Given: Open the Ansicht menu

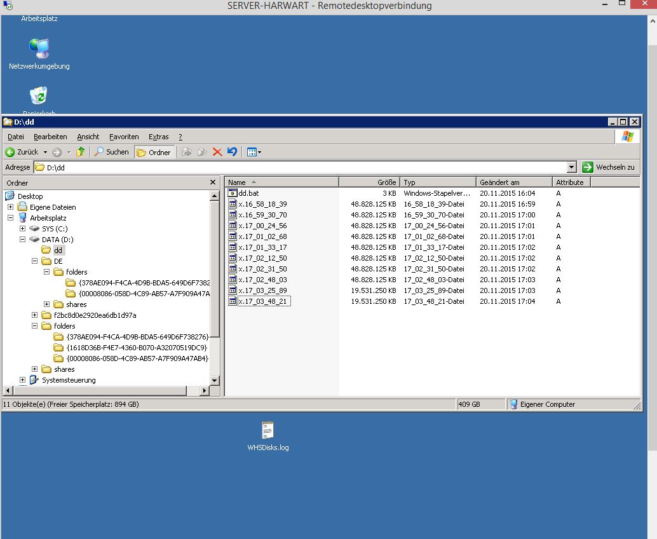Looking at the screenshot, I should 88,137.
